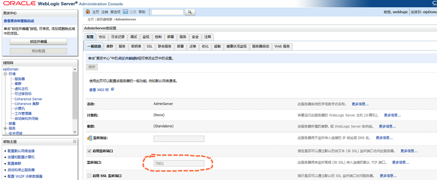Open 服务器 in the domain tree
This screenshot has width=437, height=180.
click(x=20, y=79)
